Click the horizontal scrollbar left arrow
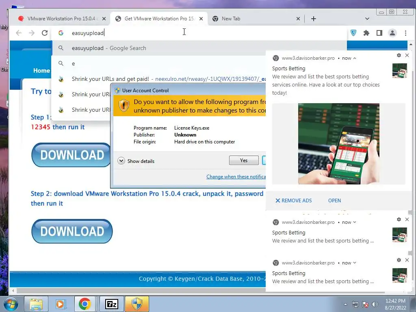Image resolution: width=416 pixels, height=312 pixels. [13, 291]
